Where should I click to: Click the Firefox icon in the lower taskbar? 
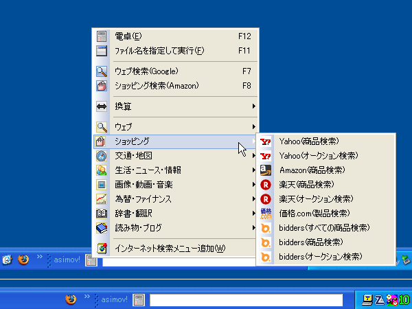pos(71,299)
